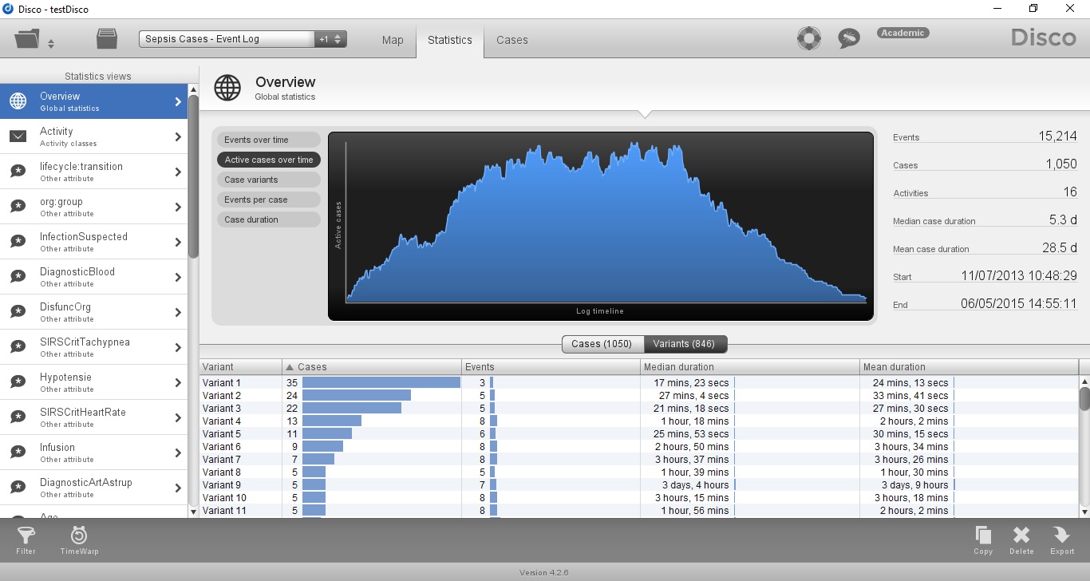Click the import event log archive icon
The height and width of the screenshot is (581, 1090).
coord(107,38)
